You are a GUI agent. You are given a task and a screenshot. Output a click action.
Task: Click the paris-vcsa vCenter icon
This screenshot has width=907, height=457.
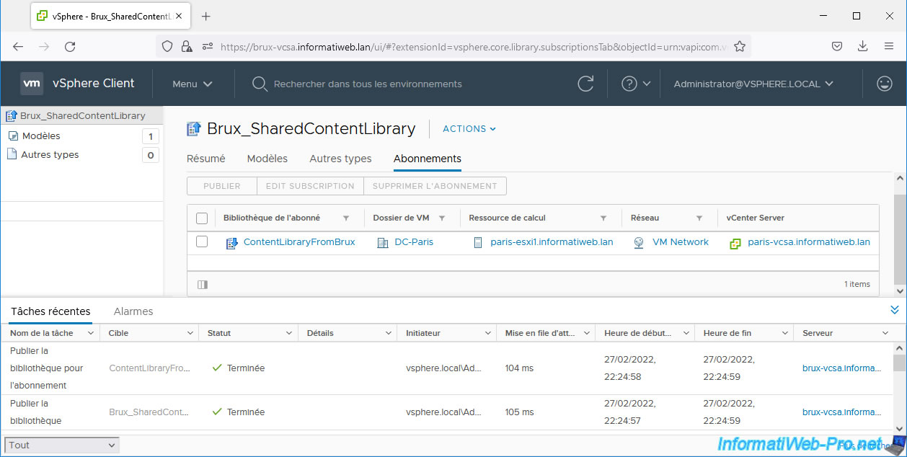click(735, 244)
